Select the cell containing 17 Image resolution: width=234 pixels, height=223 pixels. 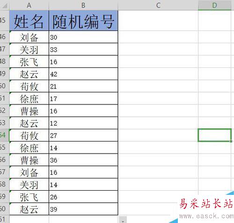[83, 98]
